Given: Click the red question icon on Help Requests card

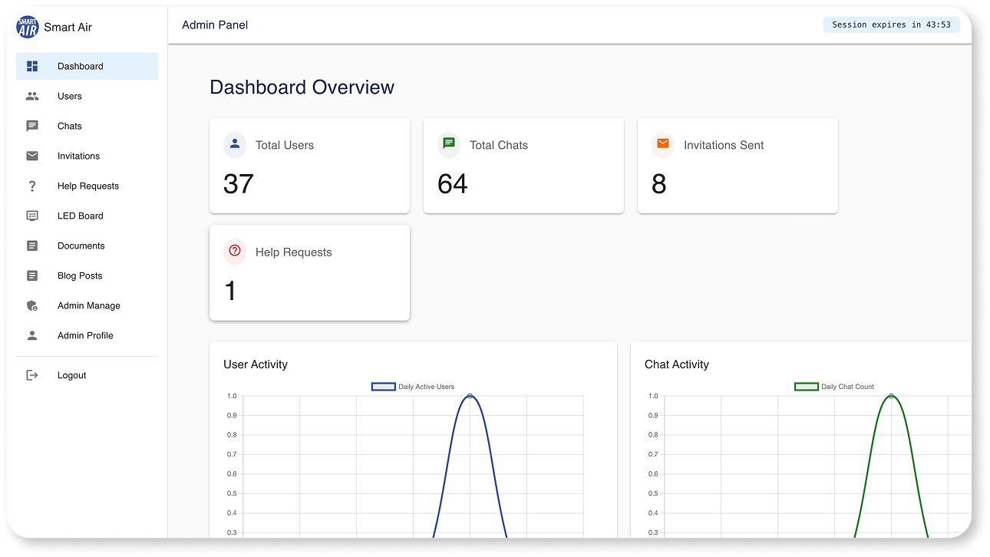Looking at the screenshot, I should tap(235, 251).
